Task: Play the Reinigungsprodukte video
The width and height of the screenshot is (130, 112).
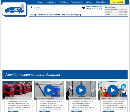Action: tap(49, 90)
